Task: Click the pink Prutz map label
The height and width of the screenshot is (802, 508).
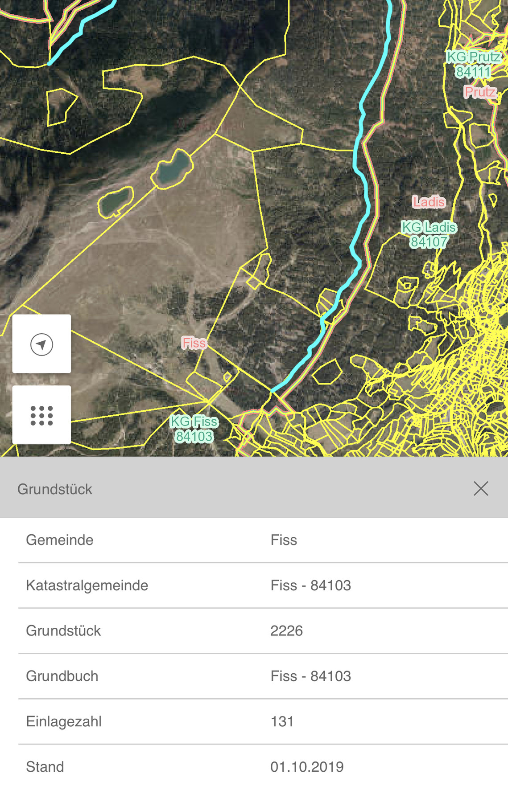Action: coord(480,92)
